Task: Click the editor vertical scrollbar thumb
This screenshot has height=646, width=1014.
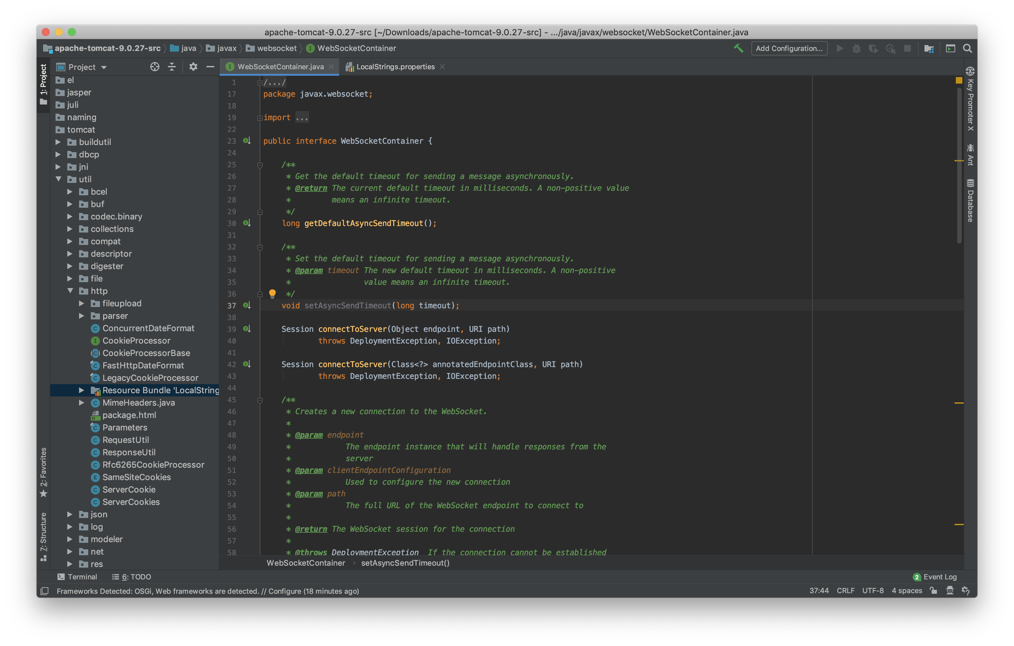Action: tap(960, 166)
